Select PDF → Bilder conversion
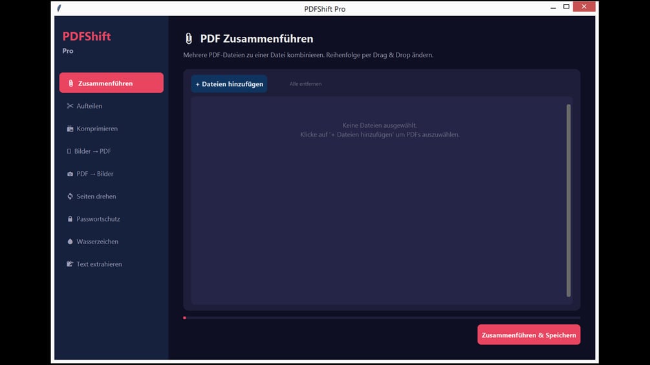Viewport: 650px width, 365px height. click(x=111, y=174)
